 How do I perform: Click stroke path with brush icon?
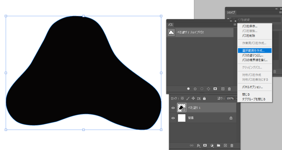coord(195,89)
